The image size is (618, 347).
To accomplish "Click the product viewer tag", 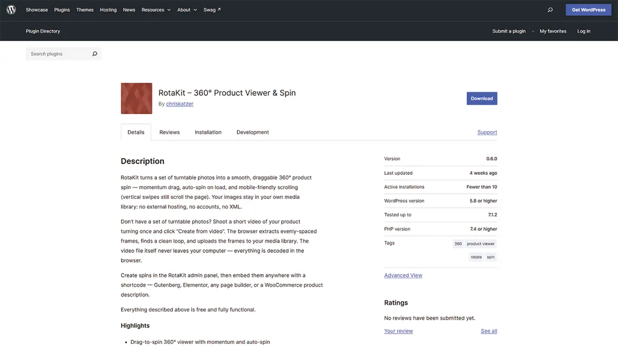I will pyautogui.click(x=481, y=244).
